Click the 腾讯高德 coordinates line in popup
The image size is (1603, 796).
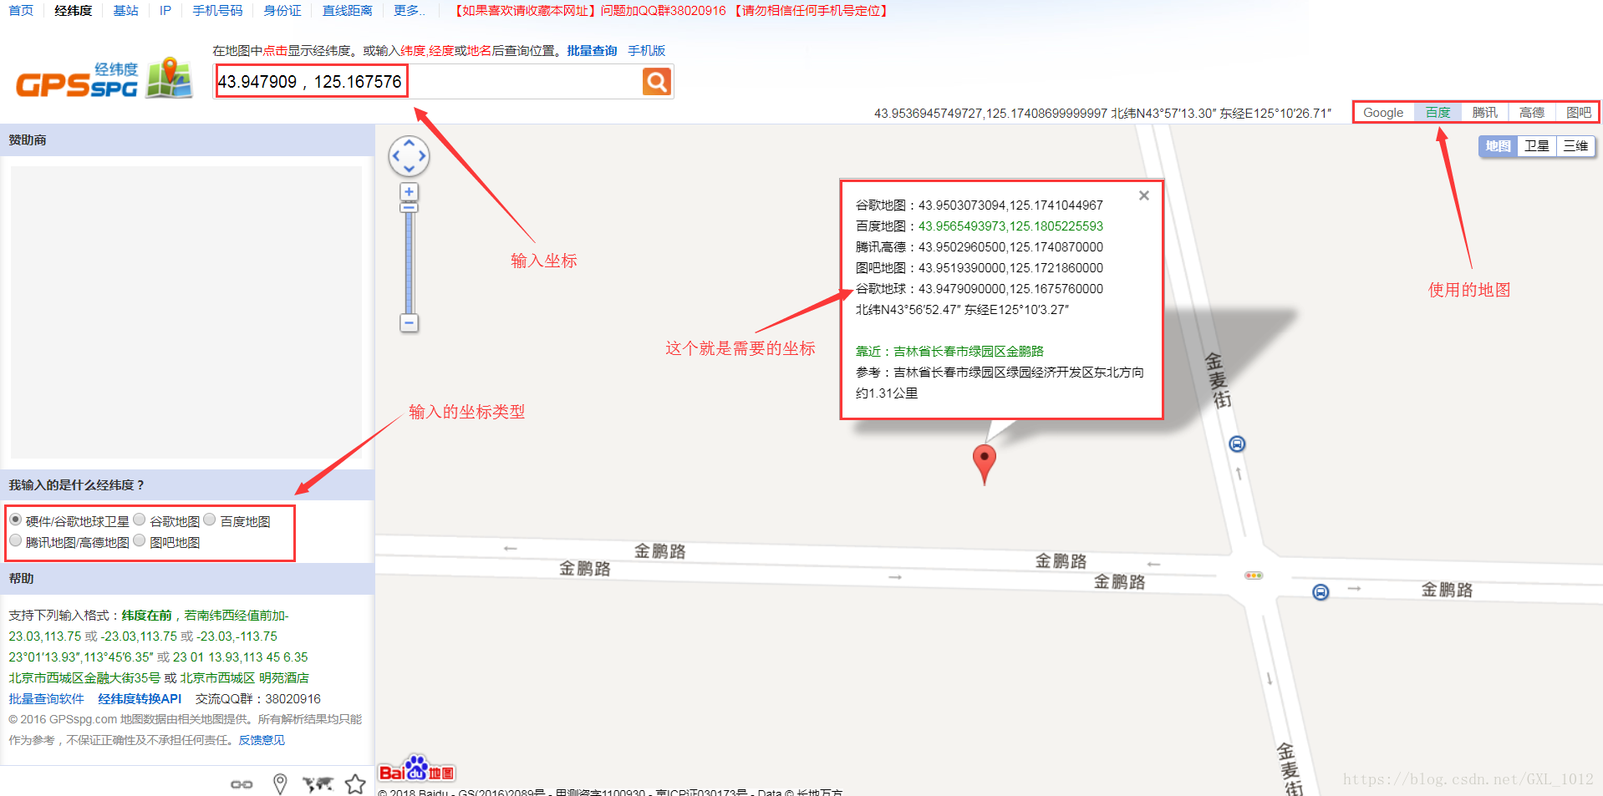tap(980, 247)
